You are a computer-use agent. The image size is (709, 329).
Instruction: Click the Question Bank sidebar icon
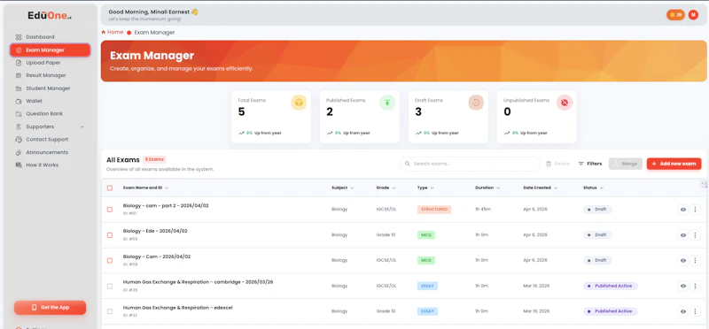click(19, 114)
